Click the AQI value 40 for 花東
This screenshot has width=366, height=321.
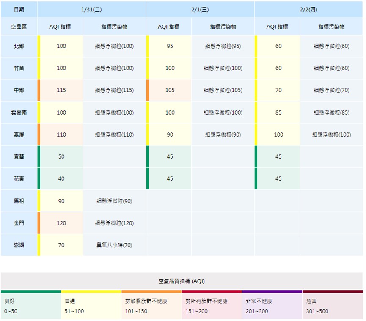click(61, 178)
